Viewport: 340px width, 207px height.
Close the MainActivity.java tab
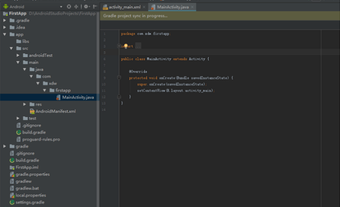[192, 7]
